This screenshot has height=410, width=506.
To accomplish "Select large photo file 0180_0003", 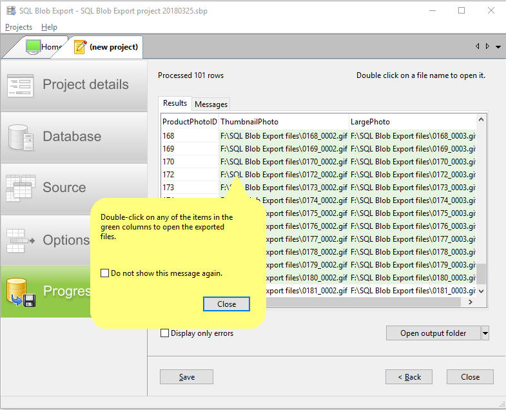I will coord(413,278).
